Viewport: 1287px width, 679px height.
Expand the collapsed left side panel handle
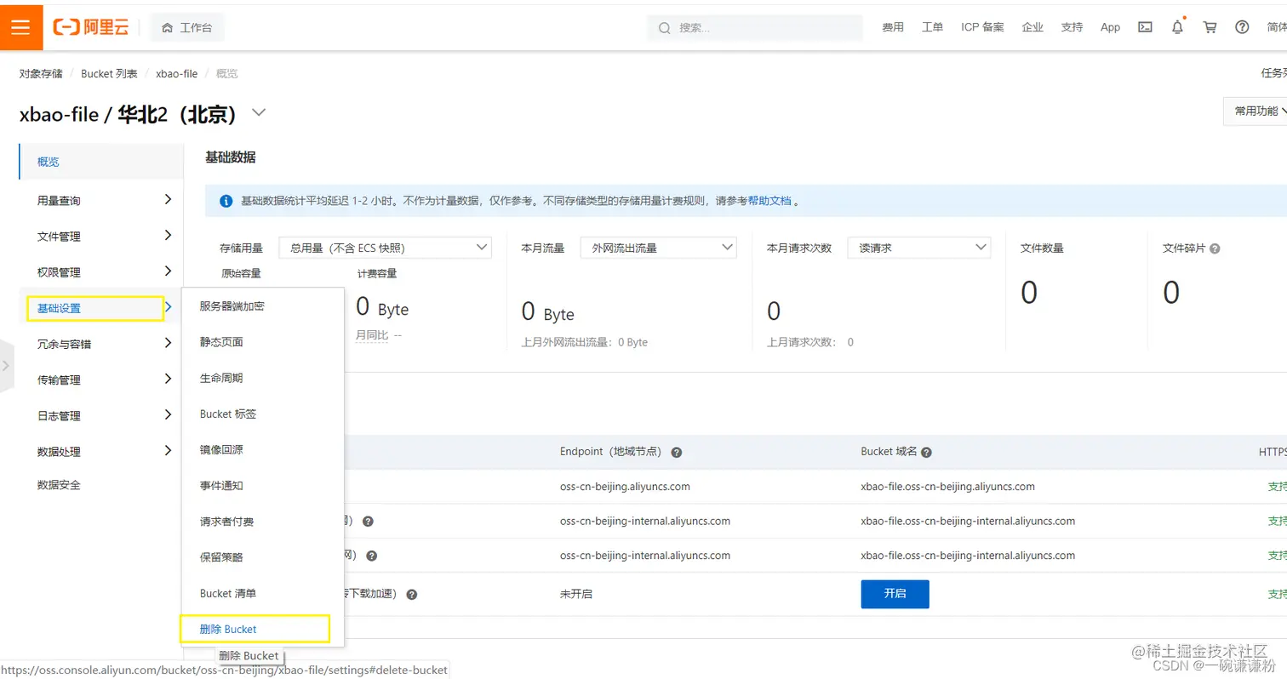(7, 365)
